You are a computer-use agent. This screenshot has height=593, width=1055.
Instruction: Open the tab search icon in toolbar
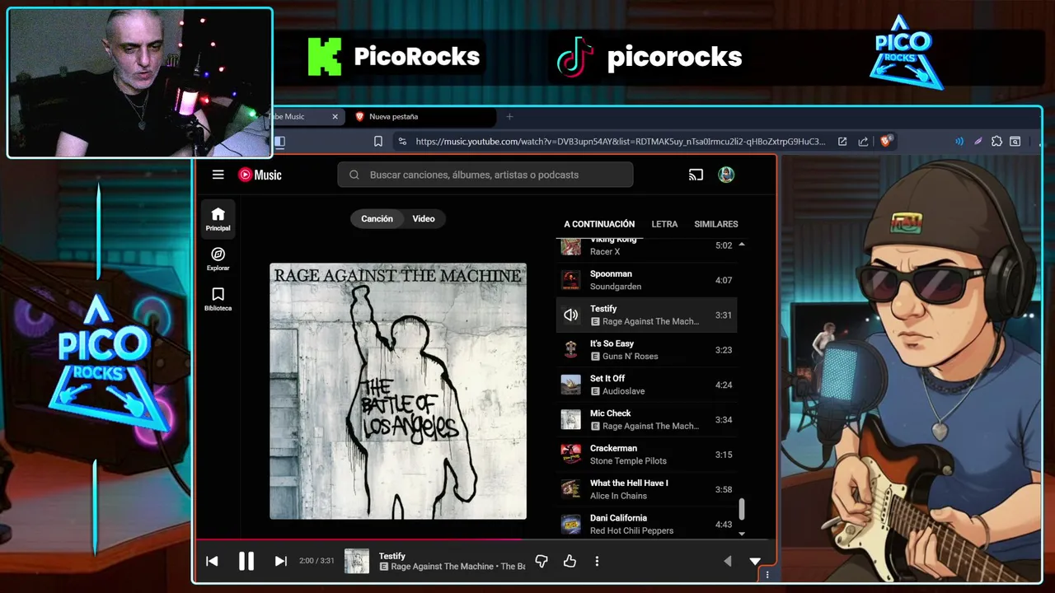coord(1015,141)
